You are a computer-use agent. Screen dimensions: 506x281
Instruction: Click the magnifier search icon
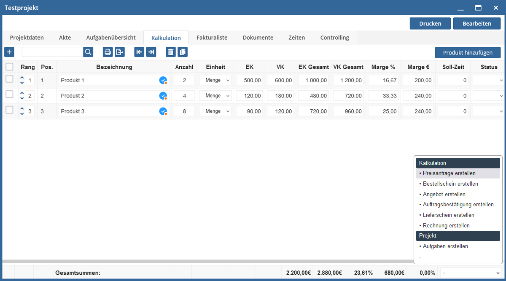pyautogui.click(x=88, y=52)
